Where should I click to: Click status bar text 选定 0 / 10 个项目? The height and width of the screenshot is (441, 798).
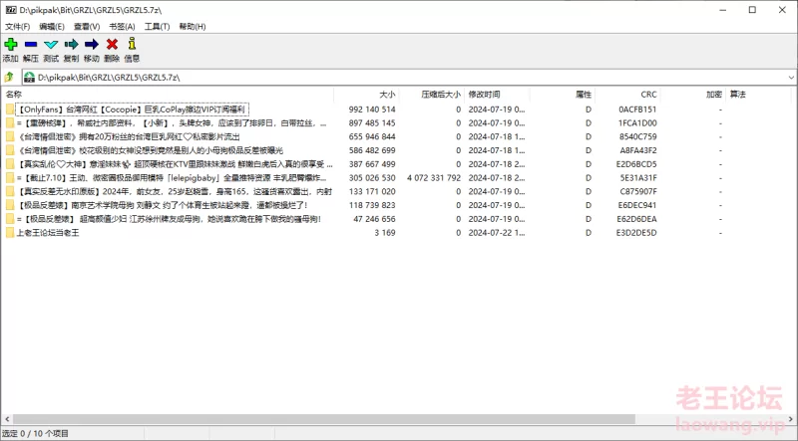pos(36,433)
